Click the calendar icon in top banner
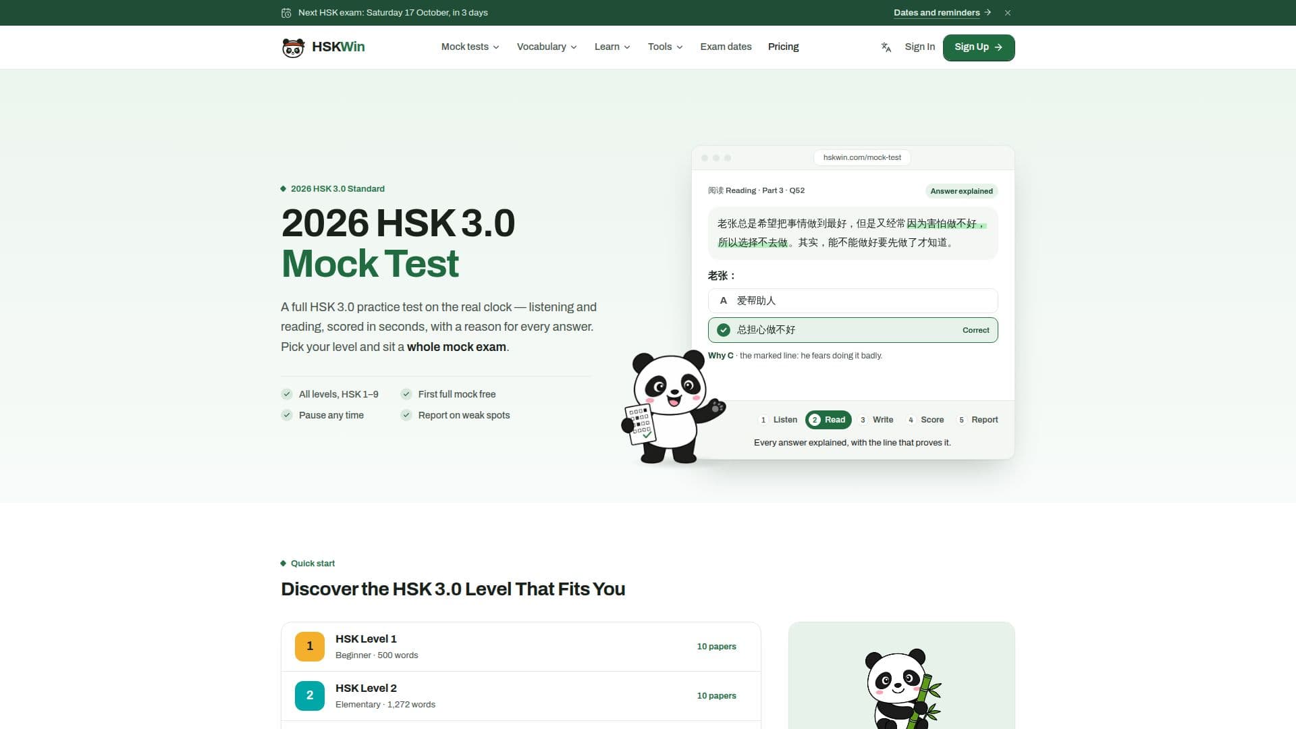1296x729 pixels. 286,13
